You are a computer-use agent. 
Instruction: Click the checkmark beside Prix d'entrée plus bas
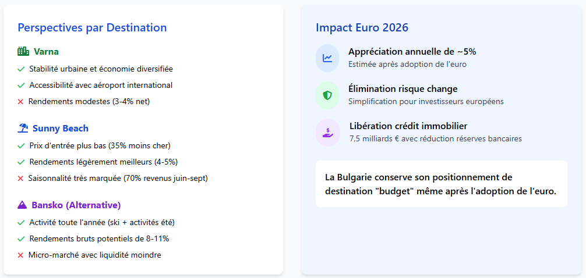coord(21,146)
